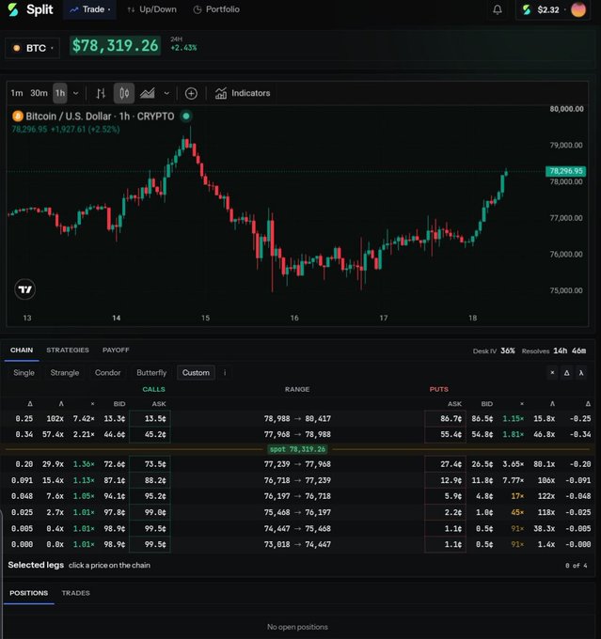Image resolution: width=601 pixels, height=639 pixels.
Task: Toggle the delta (Δ) column view
Action: [567, 372]
